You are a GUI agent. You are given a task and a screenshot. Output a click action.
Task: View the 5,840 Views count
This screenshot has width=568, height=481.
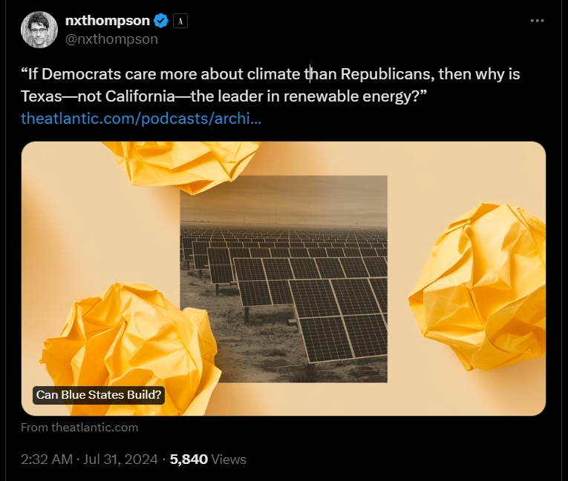pos(208,460)
